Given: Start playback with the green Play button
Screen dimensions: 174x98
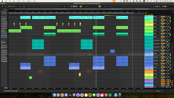Looking at the screenshot, I should pos(72,6).
